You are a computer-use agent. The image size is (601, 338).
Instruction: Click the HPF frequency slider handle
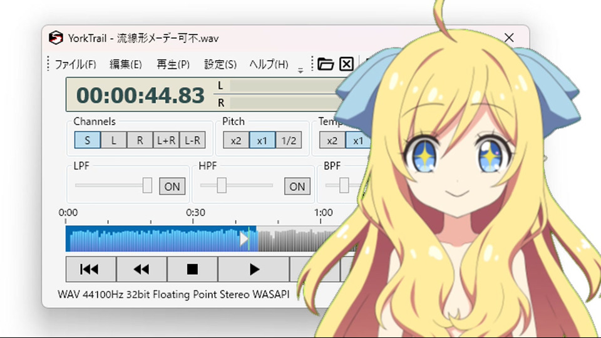pos(222,185)
